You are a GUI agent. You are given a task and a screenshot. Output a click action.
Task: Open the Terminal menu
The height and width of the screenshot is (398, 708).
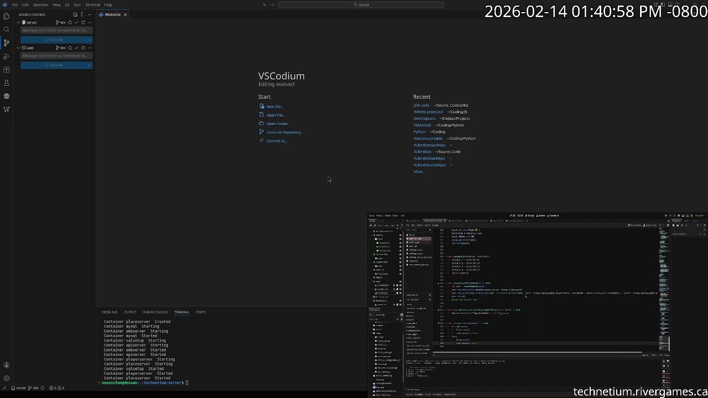tap(92, 5)
